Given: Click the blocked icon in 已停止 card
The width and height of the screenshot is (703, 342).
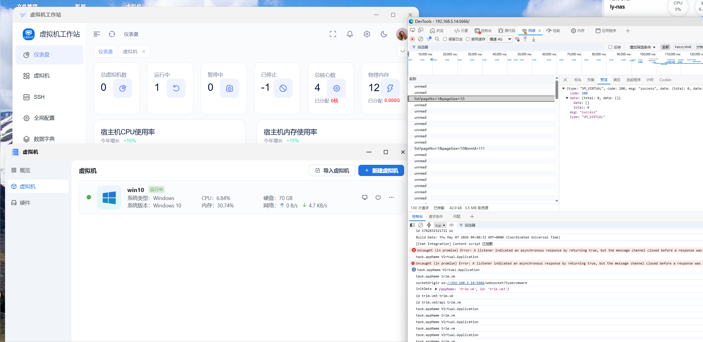Looking at the screenshot, I should [x=283, y=88].
